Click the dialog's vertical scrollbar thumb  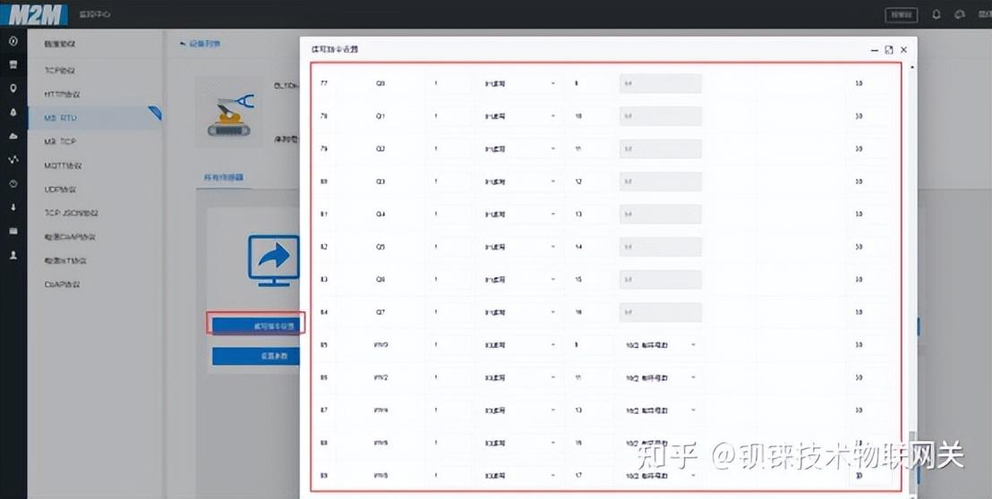click(x=912, y=460)
